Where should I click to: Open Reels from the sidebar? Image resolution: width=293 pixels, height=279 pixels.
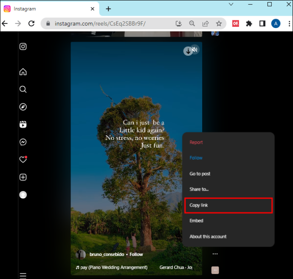point(23,125)
